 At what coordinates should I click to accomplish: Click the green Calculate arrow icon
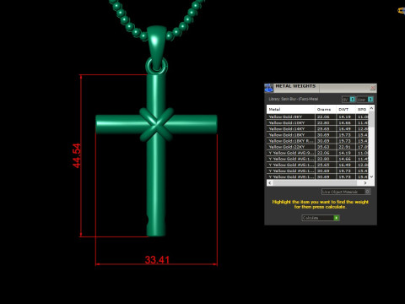tap(337, 218)
